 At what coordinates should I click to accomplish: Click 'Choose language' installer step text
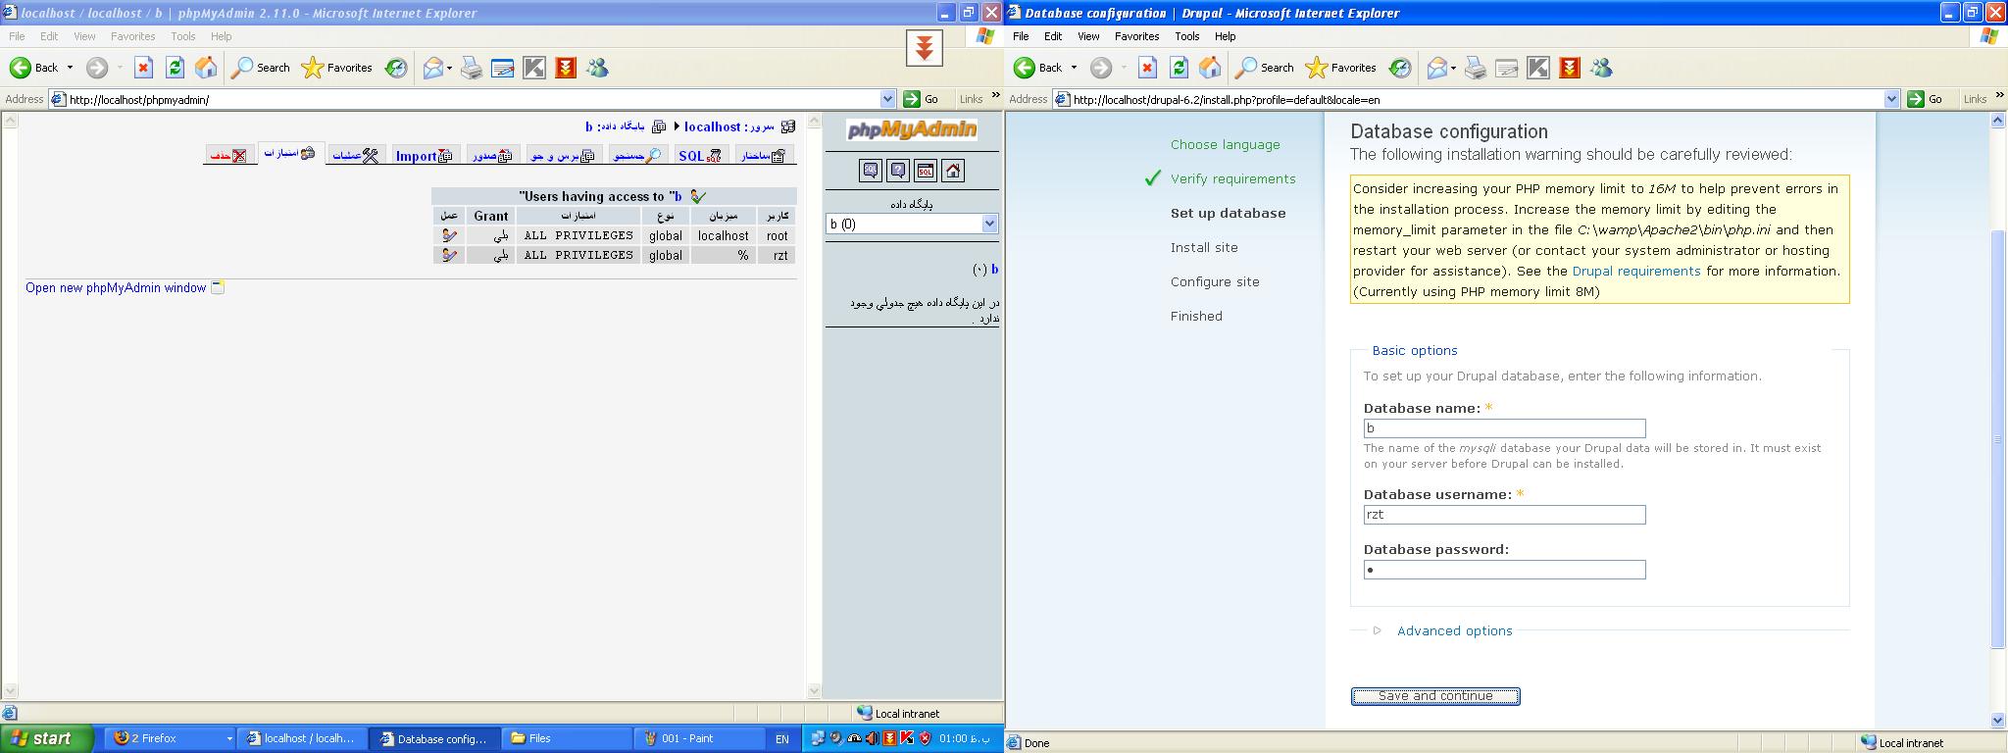(x=1225, y=144)
